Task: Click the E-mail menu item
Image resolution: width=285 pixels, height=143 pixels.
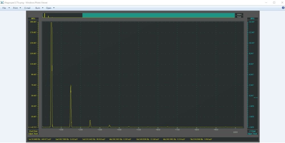Action: pos(27,8)
